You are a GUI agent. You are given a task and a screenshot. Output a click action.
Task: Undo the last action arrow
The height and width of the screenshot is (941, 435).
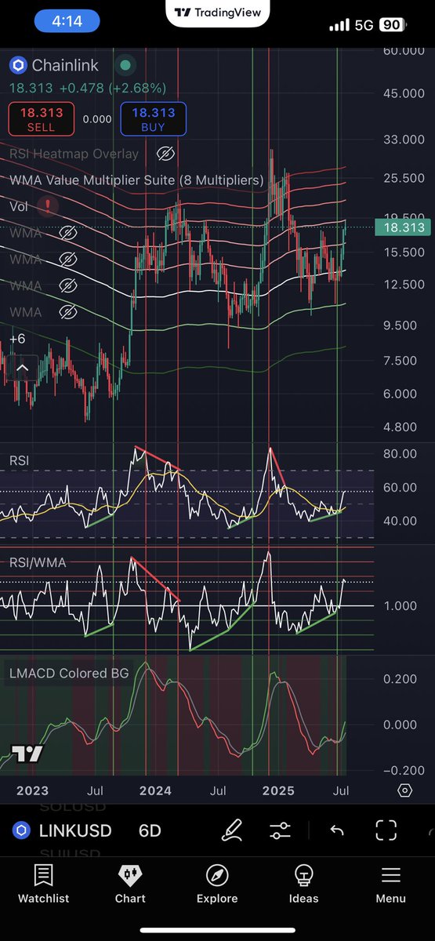[x=337, y=830]
